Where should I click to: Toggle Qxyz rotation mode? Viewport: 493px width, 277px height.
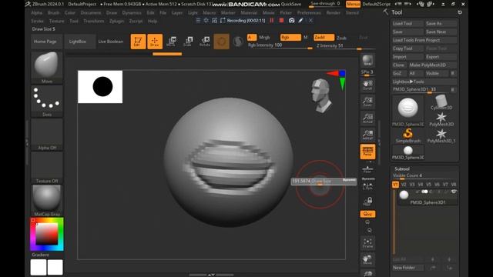pos(367,214)
